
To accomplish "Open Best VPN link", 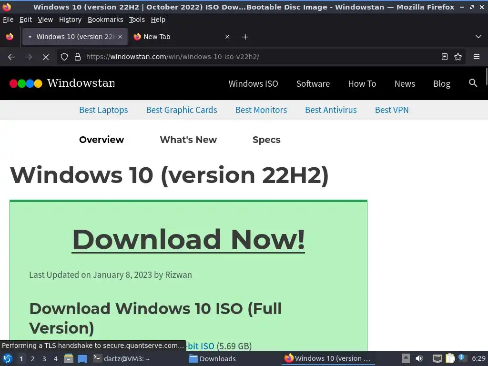I will [392, 110].
